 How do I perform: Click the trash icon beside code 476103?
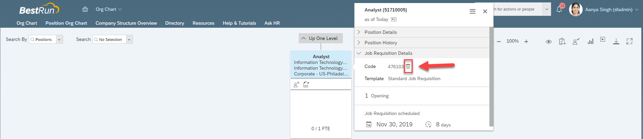[x=408, y=66]
